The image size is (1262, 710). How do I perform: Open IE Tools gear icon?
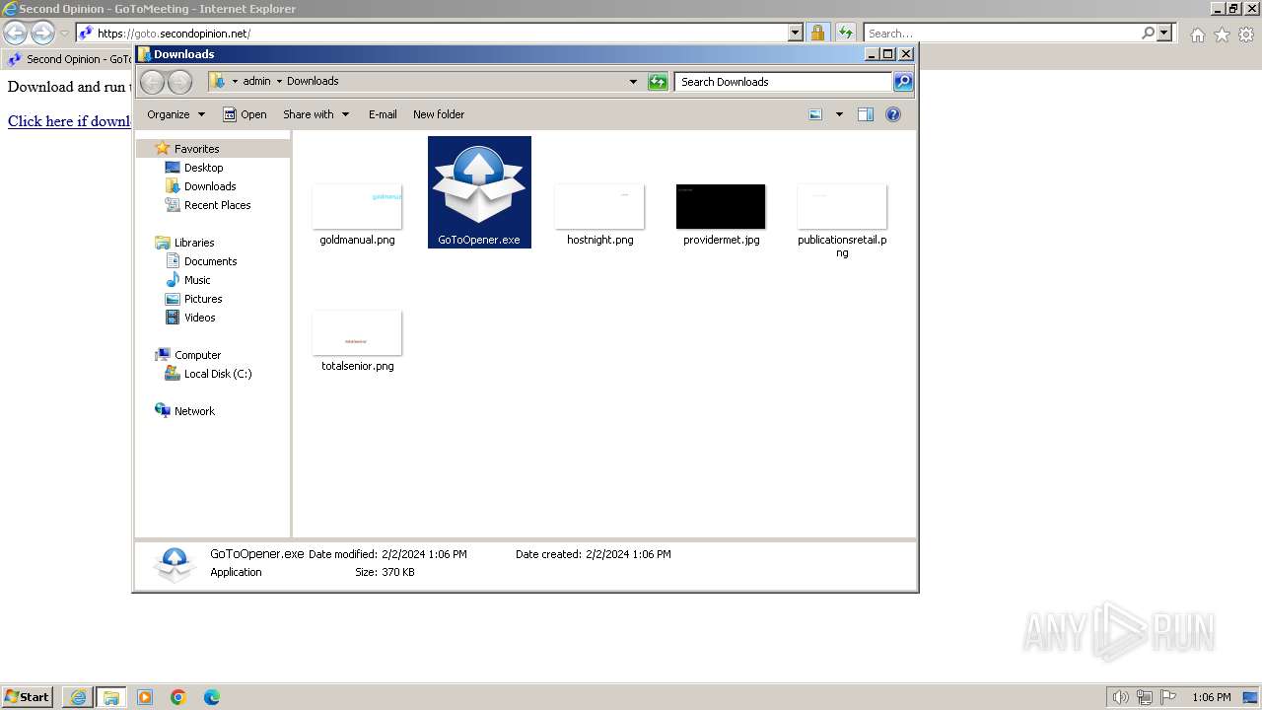pos(1246,35)
